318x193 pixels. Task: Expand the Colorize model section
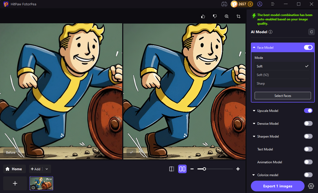pos(254,175)
